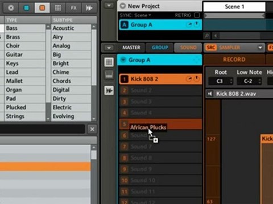Click the arranger scroll left arrow
273x204 pixels.
click(x=216, y=36)
